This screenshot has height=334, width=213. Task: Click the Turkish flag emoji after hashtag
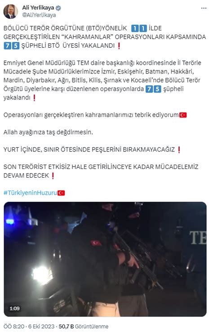coord(61,193)
